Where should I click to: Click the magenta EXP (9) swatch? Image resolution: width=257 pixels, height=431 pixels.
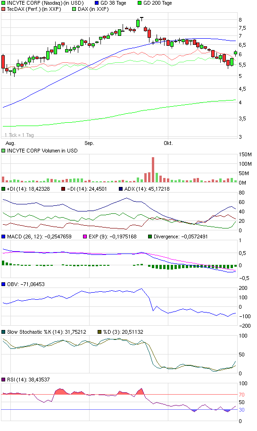point(85,237)
